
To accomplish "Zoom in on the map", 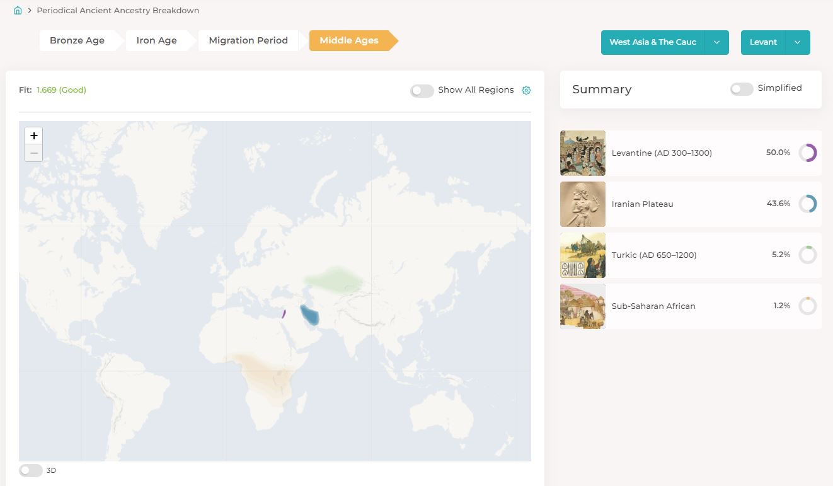I will [x=34, y=136].
